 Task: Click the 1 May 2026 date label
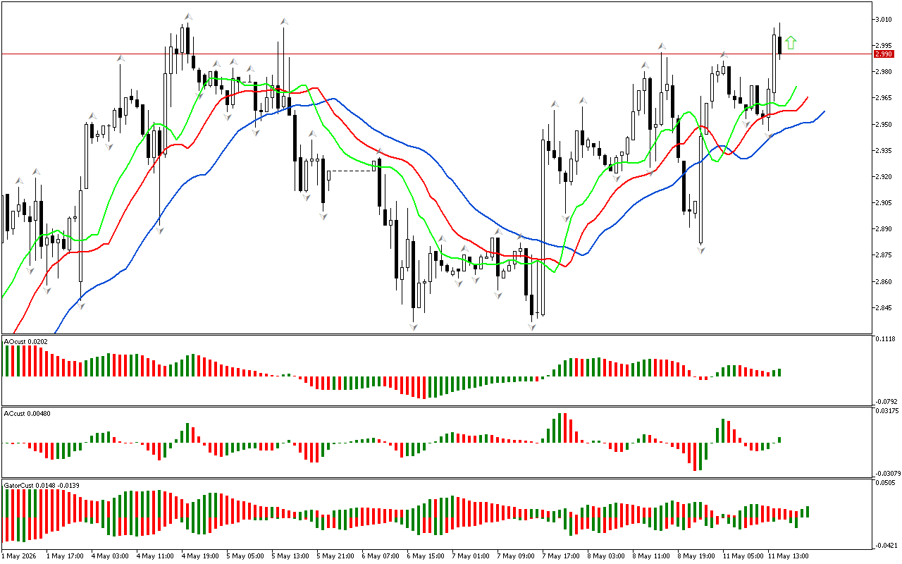tap(20, 556)
